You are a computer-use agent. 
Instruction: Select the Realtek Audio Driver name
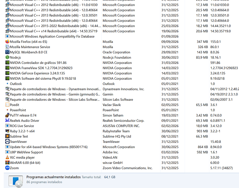(x=24, y=121)
